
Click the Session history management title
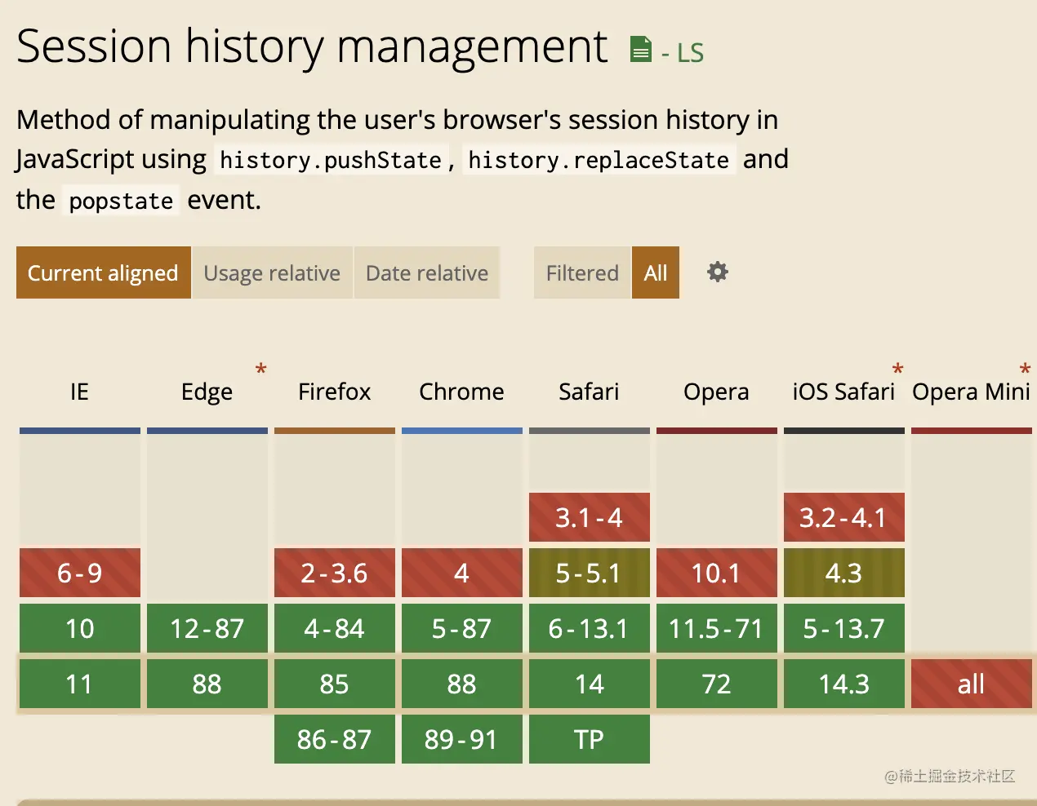312,46
